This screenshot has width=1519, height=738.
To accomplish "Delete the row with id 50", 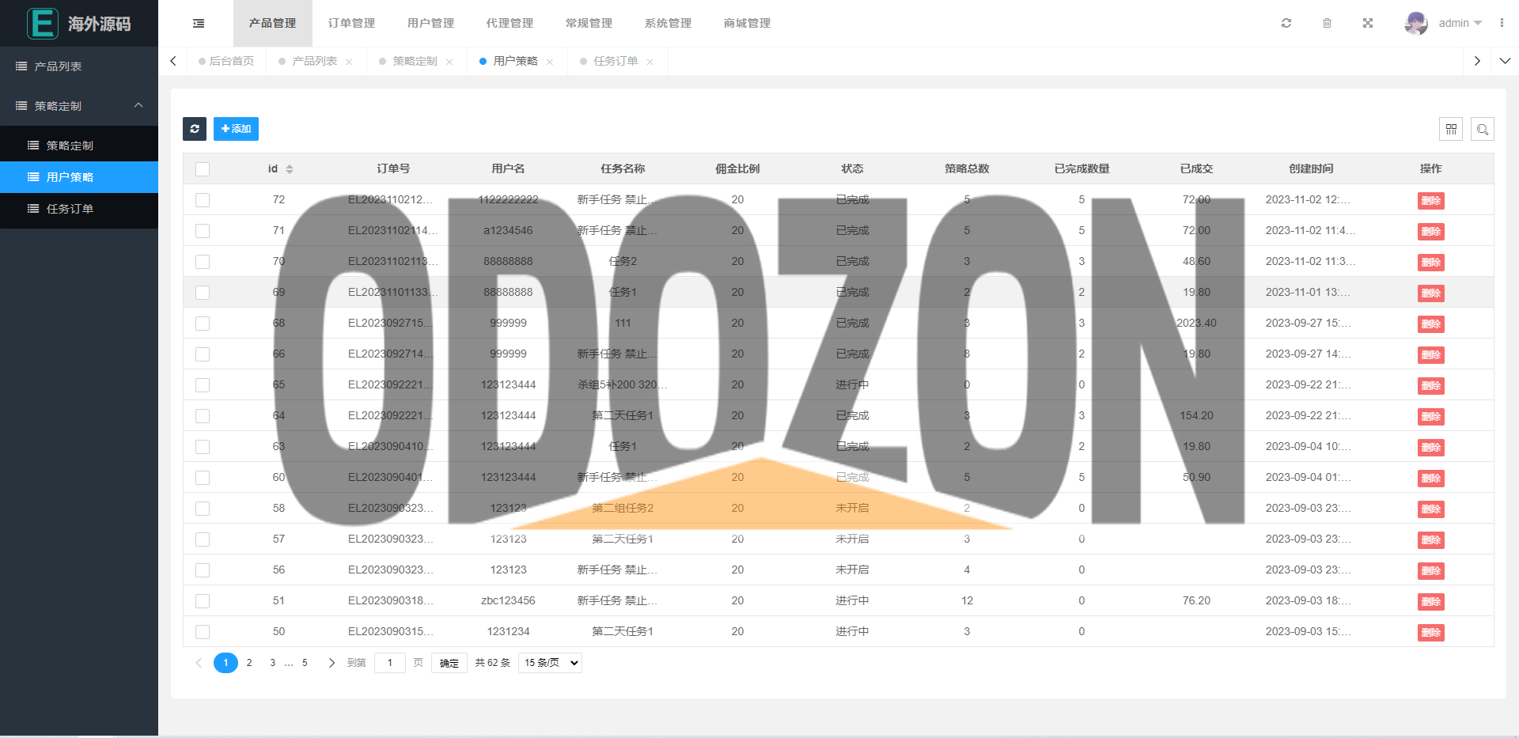I will pyautogui.click(x=1430, y=633).
